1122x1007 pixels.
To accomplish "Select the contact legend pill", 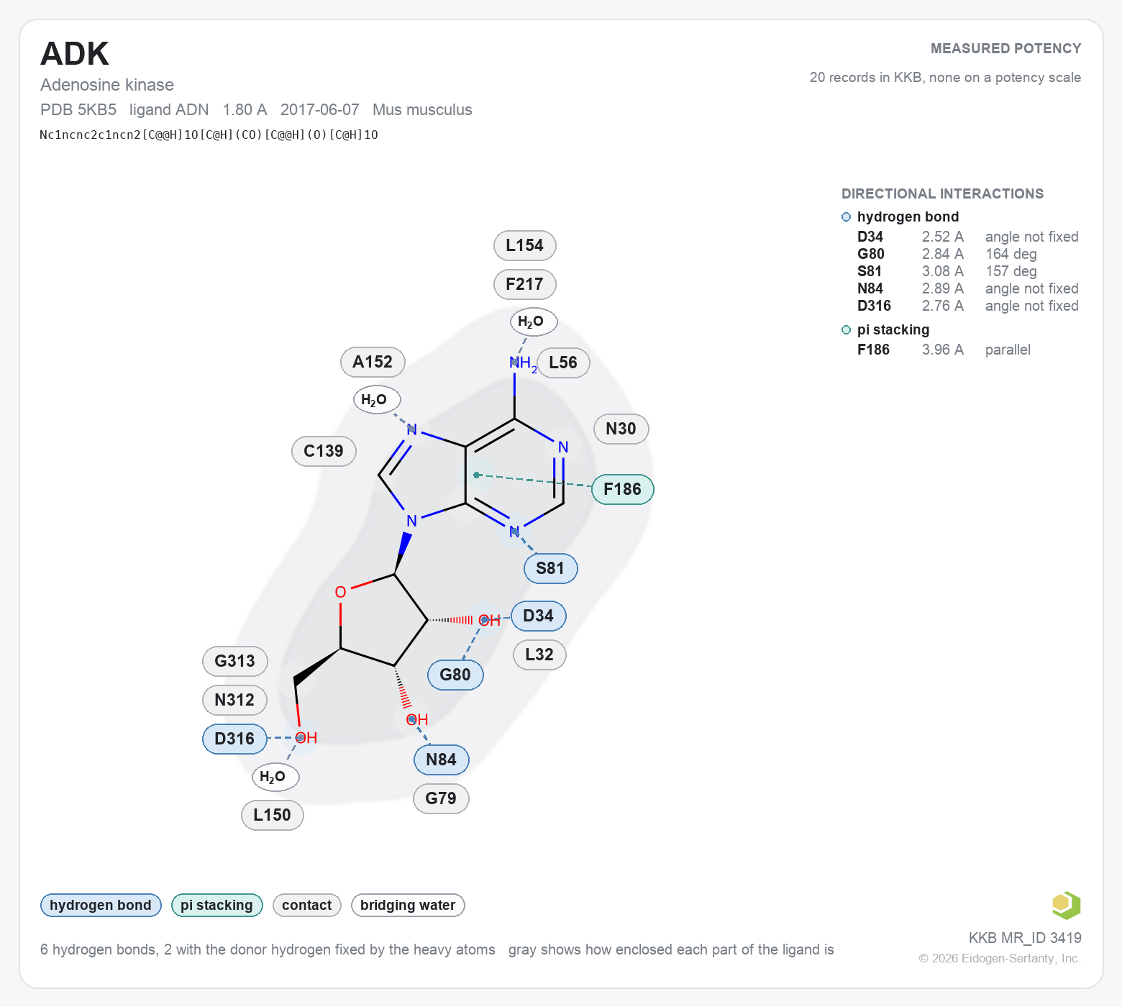I will pos(306,905).
